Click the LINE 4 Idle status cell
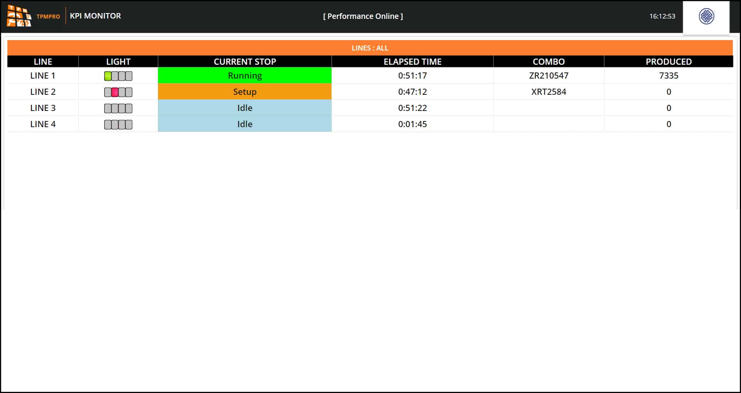This screenshot has height=393, width=741. tap(245, 124)
